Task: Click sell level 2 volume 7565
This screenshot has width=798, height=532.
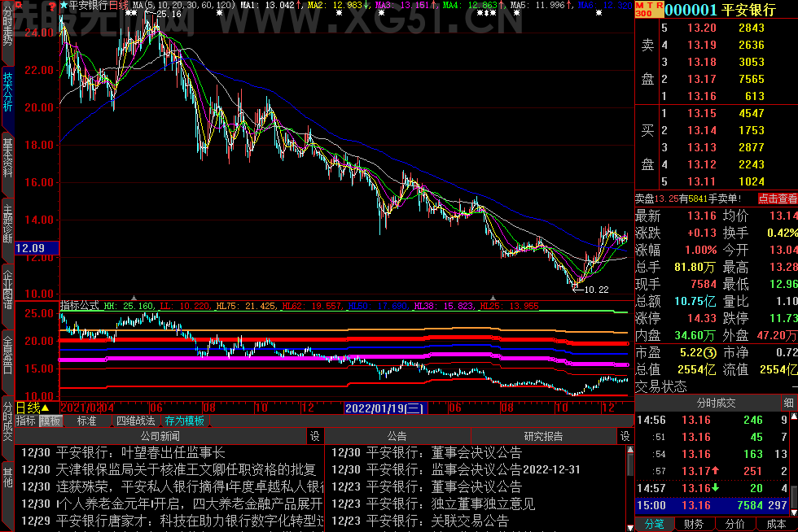Action: (x=751, y=80)
